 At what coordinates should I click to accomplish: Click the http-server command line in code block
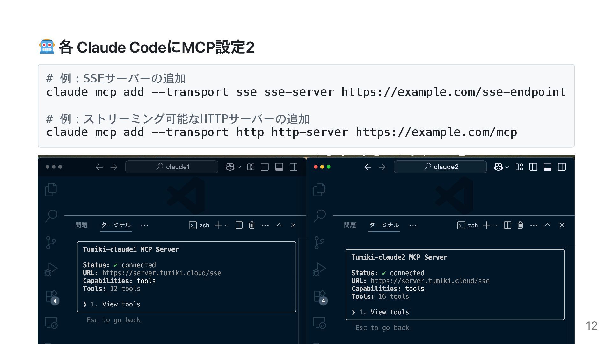click(282, 132)
